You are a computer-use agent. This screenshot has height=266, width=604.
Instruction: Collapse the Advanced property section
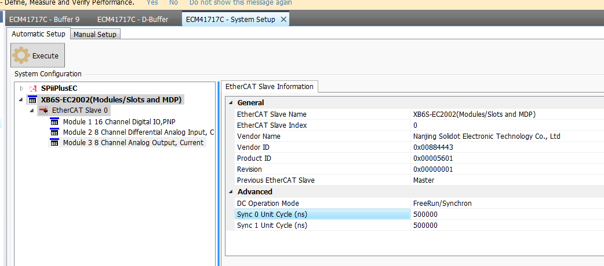tap(231, 191)
